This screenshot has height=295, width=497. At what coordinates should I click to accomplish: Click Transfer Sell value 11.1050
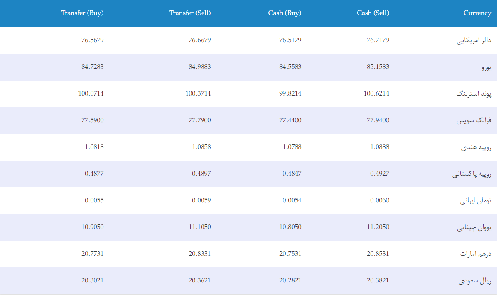(200, 227)
